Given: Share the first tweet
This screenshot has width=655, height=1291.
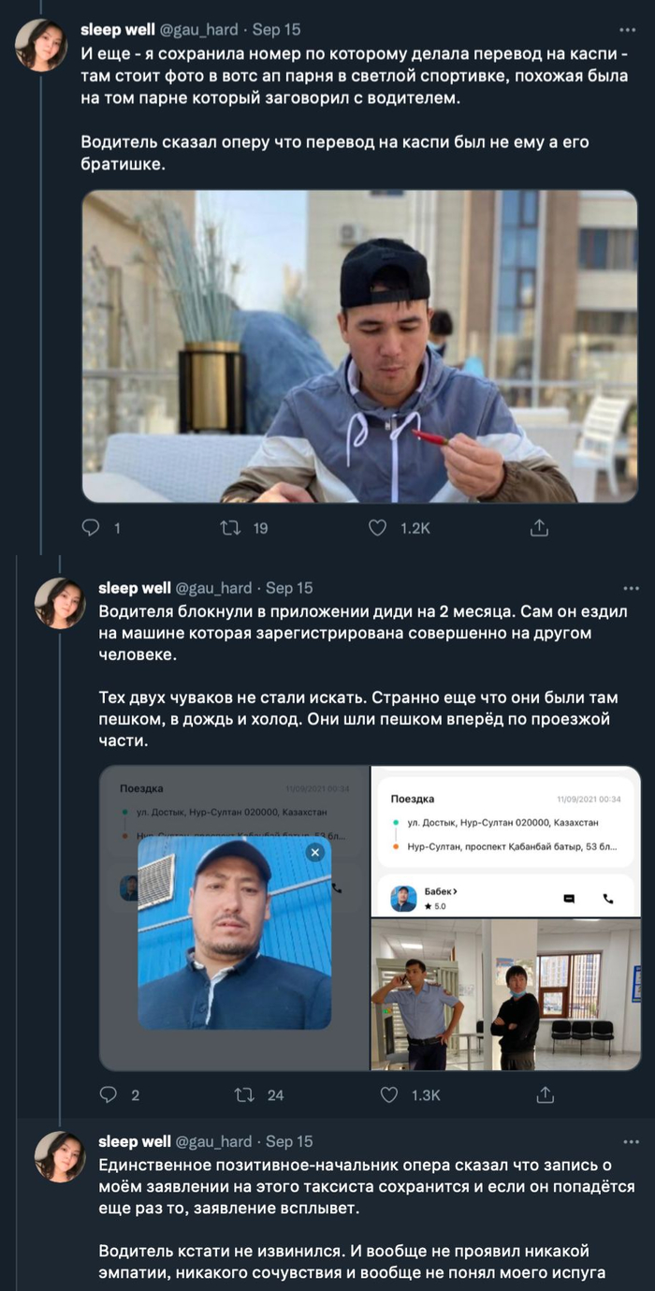Looking at the screenshot, I should pos(539,528).
